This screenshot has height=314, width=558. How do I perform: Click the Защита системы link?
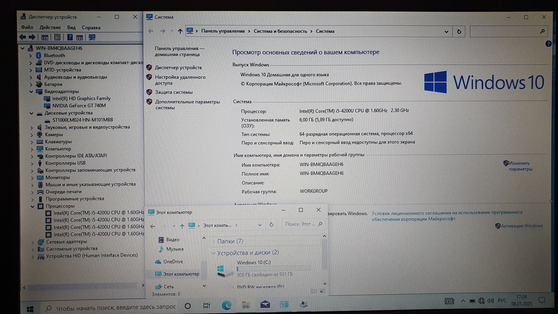tap(174, 92)
